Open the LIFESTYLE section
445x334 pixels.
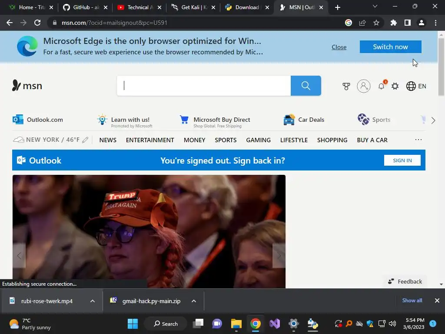click(x=294, y=140)
